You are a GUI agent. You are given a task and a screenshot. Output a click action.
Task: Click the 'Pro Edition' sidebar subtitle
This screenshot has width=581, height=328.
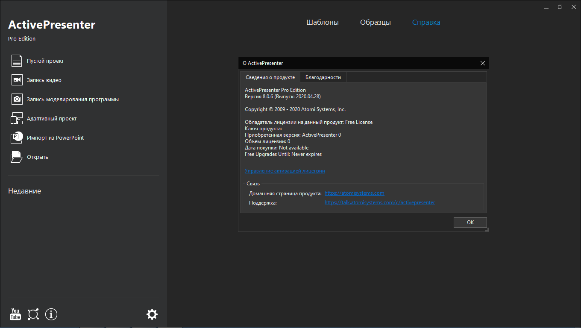[x=22, y=39]
